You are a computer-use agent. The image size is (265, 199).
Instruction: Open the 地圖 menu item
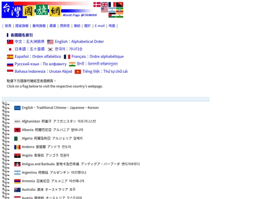112,26
